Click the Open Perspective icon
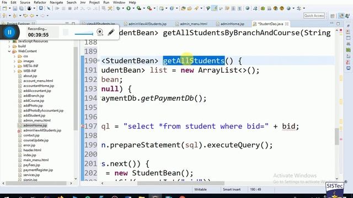 [333, 16]
